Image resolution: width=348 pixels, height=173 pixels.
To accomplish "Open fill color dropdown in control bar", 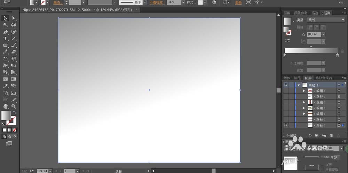I will (37, 2).
